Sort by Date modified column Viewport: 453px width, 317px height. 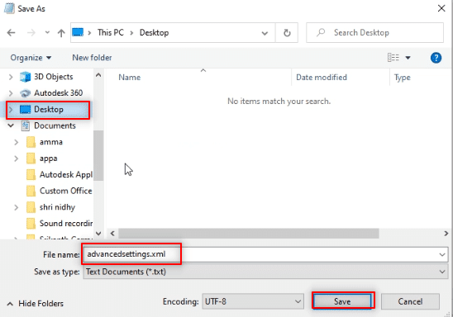[322, 78]
